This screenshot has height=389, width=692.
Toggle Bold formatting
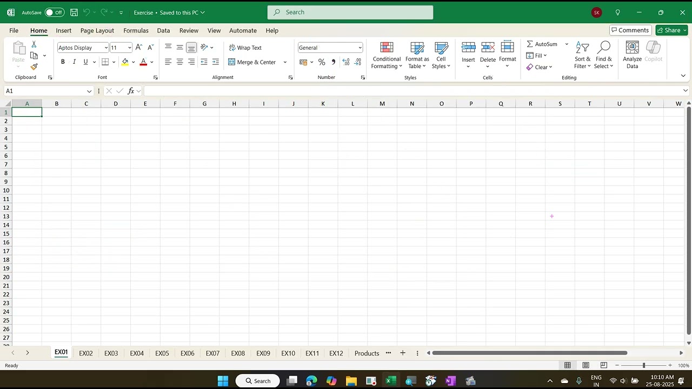click(x=63, y=62)
